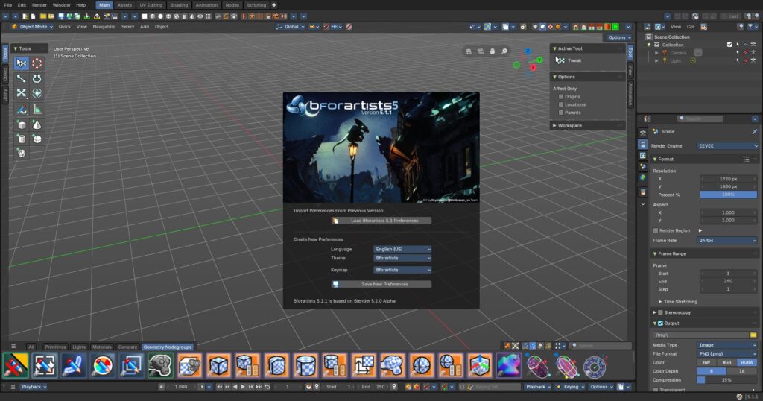Switch to the UV Editing workspace tab

click(151, 5)
